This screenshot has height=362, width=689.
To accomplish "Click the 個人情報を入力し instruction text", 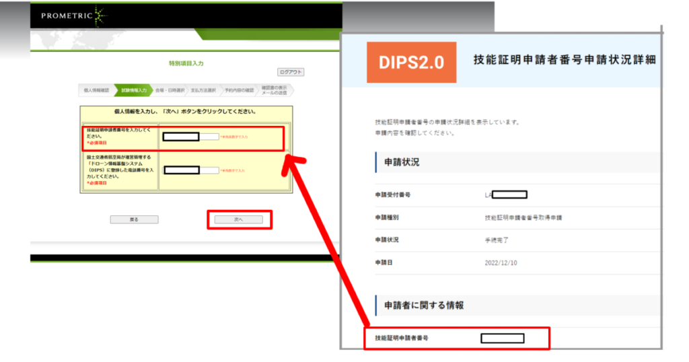I will 185,112.
